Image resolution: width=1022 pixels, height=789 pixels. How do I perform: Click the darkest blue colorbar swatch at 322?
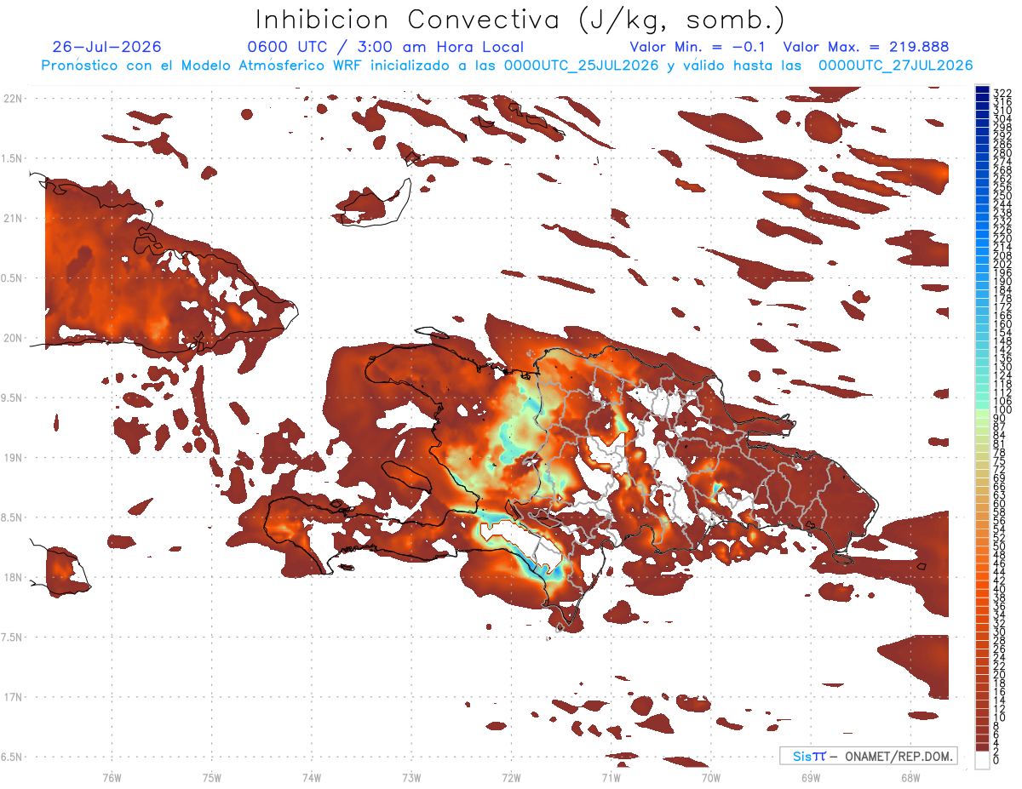(x=982, y=91)
